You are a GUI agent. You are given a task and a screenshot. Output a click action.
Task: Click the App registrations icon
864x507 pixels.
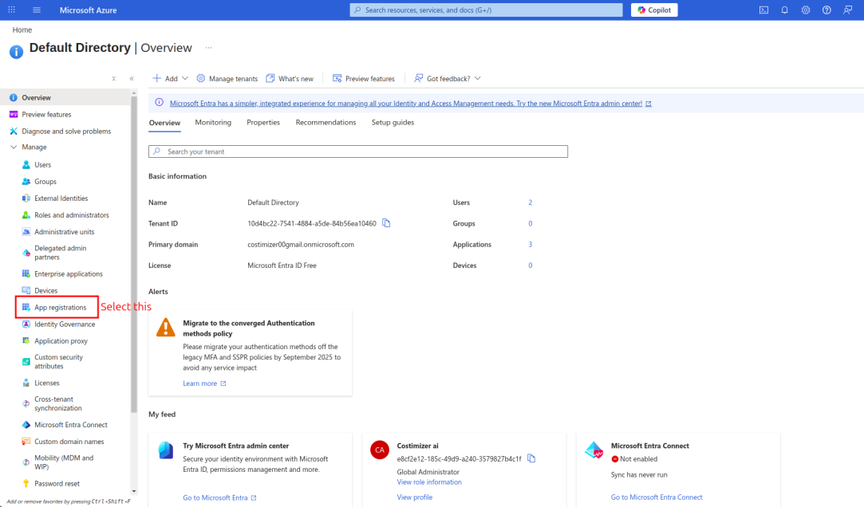coord(26,307)
